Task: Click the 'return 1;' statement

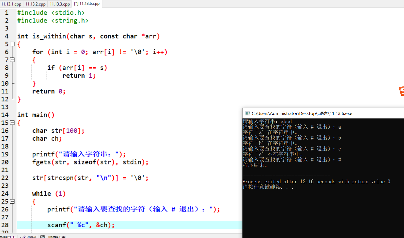Action: pos(79,76)
